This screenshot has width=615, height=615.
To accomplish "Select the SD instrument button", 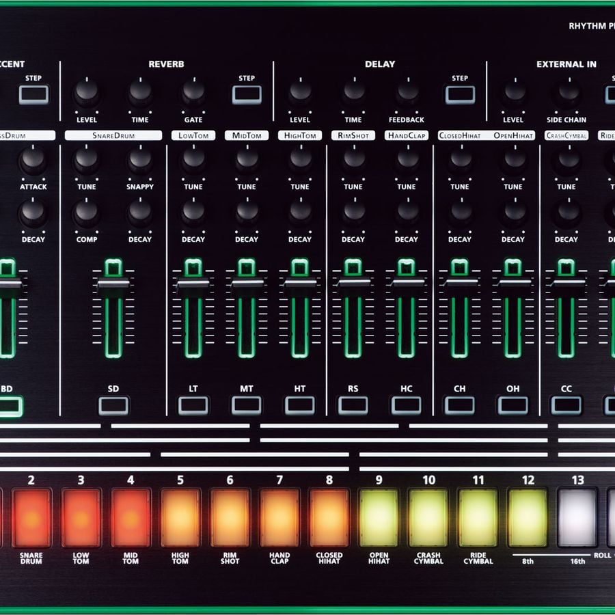I will tap(113, 405).
